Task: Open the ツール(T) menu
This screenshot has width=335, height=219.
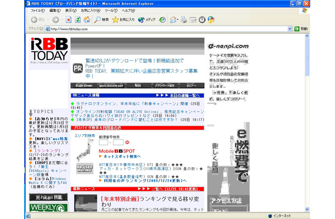Action: (111, 10)
